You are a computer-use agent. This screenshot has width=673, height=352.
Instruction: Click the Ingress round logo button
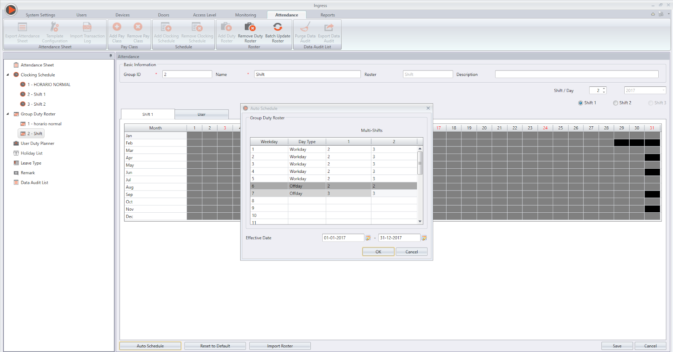tap(11, 9)
